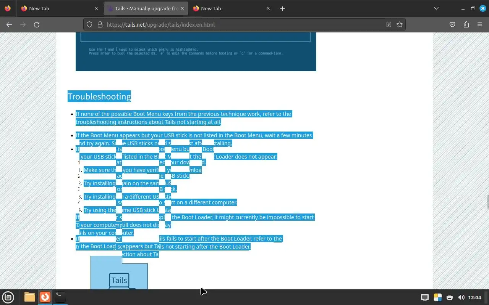The height and width of the screenshot is (305, 489).
Task: Open the printer tray icon
Action: (x=450, y=297)
